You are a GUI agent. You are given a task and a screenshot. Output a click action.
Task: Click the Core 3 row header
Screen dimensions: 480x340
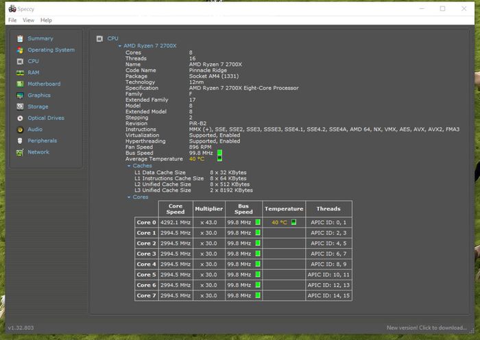tap(146, 254)
